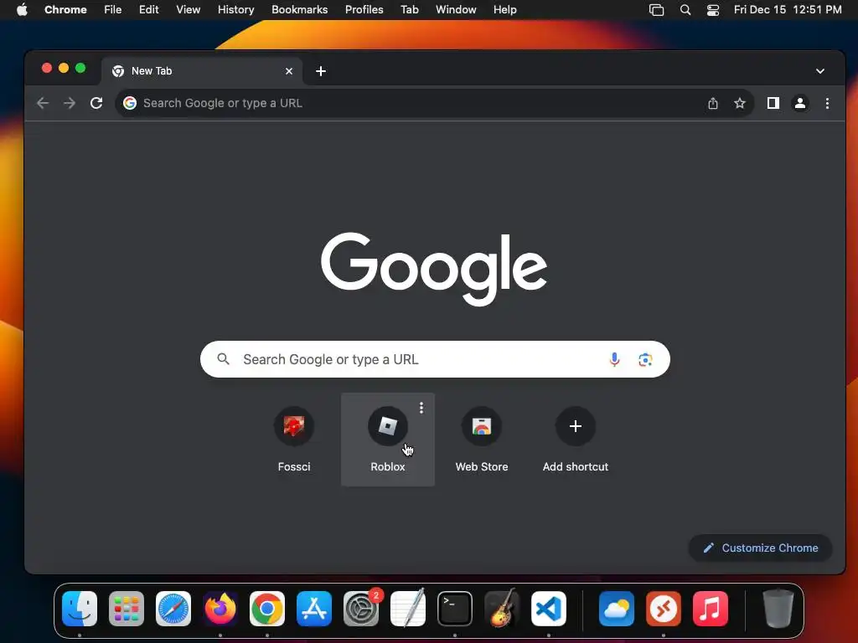
Task: Open System Settings from the Dock
Action: coord(361,609)
